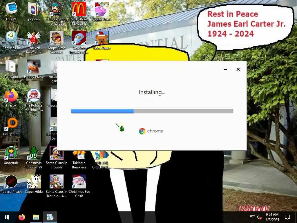Open the Taking a Break.exe icon
Viewport: 297px width, 223px height.
[x=79, y=160]
